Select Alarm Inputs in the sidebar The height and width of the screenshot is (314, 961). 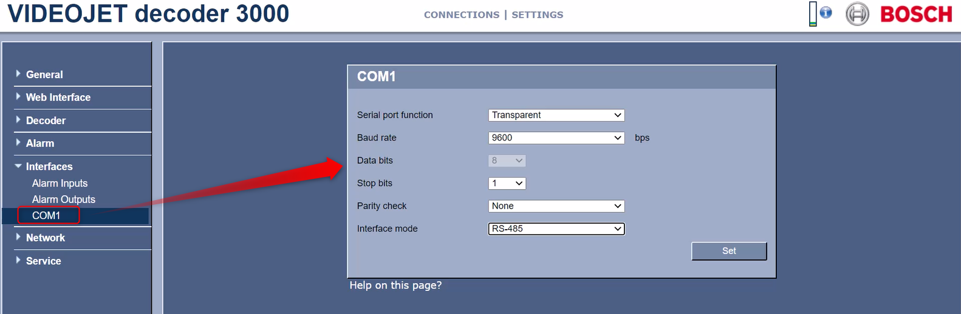coord(60,184)
